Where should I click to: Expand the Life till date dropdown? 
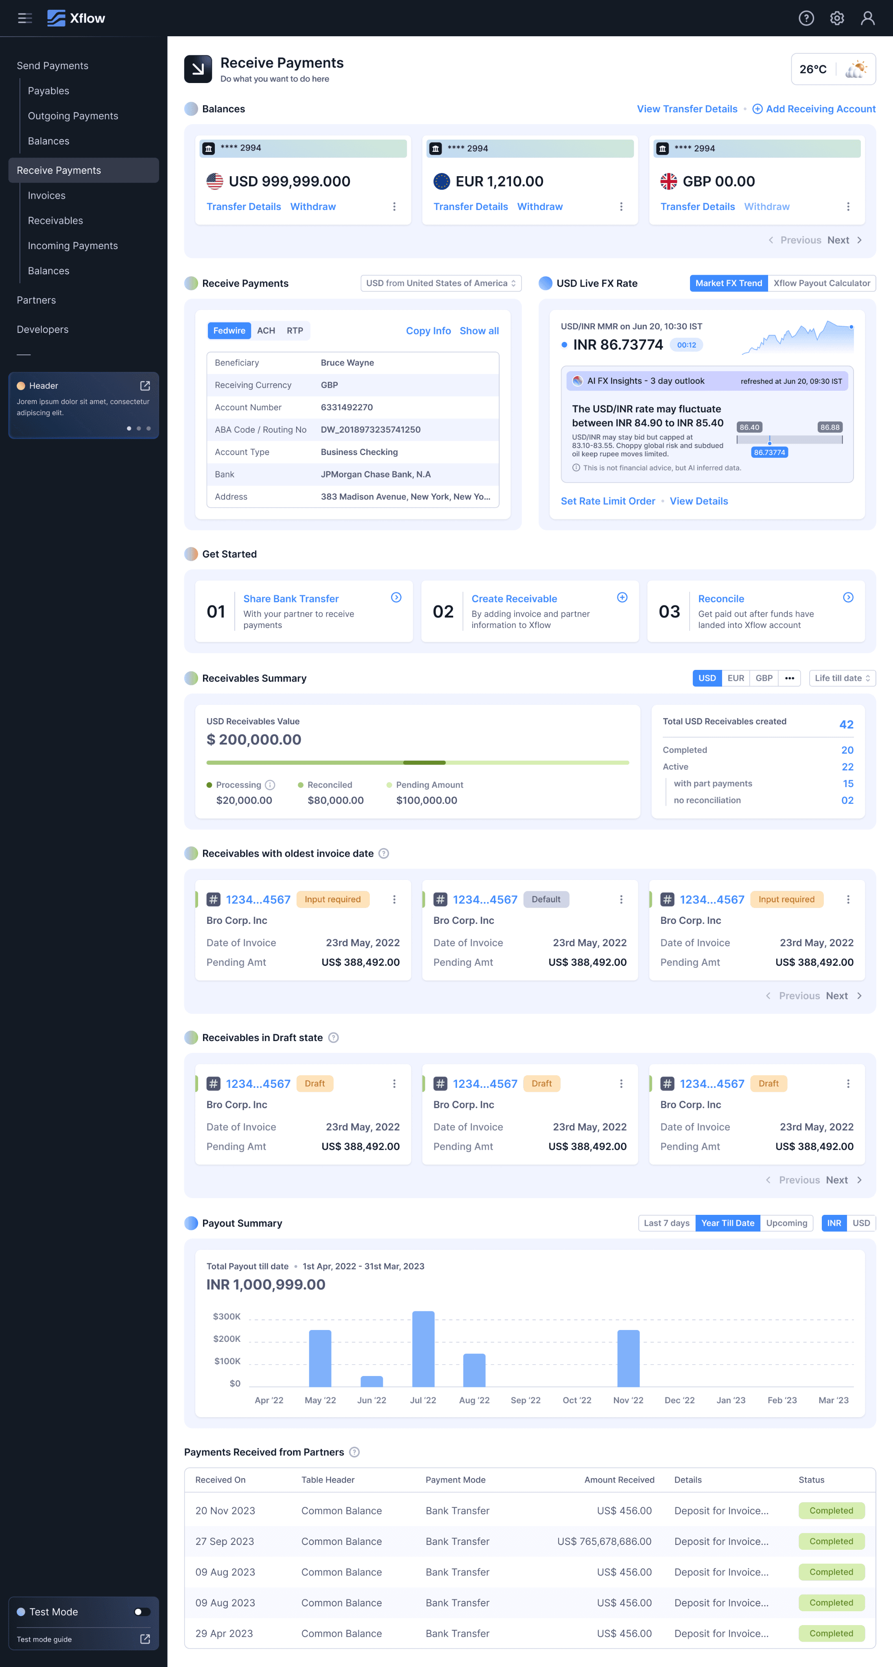pyautogui.click(x=842, y=678)
